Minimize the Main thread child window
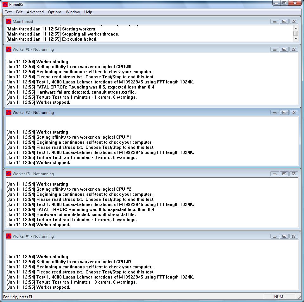This screenshot has width=304, height=302. coord(275,22)
